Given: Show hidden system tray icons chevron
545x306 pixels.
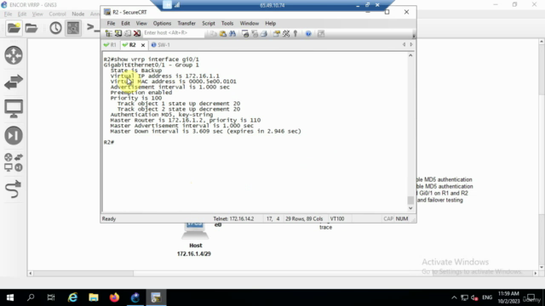Looking at the screenshot, I should tap(454, 297).
